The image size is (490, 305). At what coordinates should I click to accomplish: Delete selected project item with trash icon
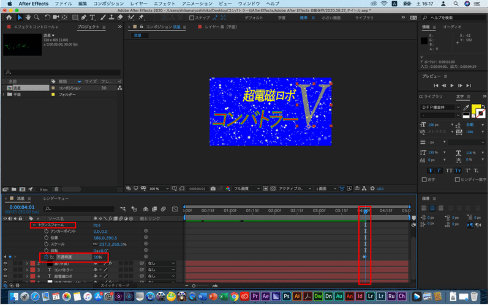[56, 189]
